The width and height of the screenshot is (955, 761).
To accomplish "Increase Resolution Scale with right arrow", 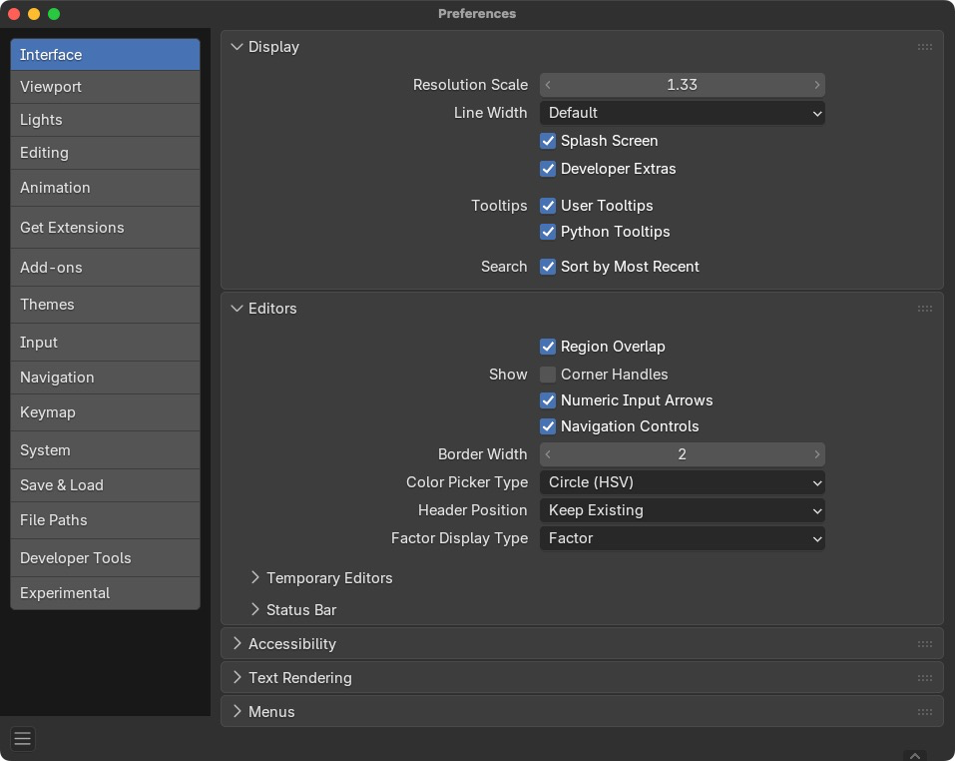I will pyautogui.click(x=816, y=85).
